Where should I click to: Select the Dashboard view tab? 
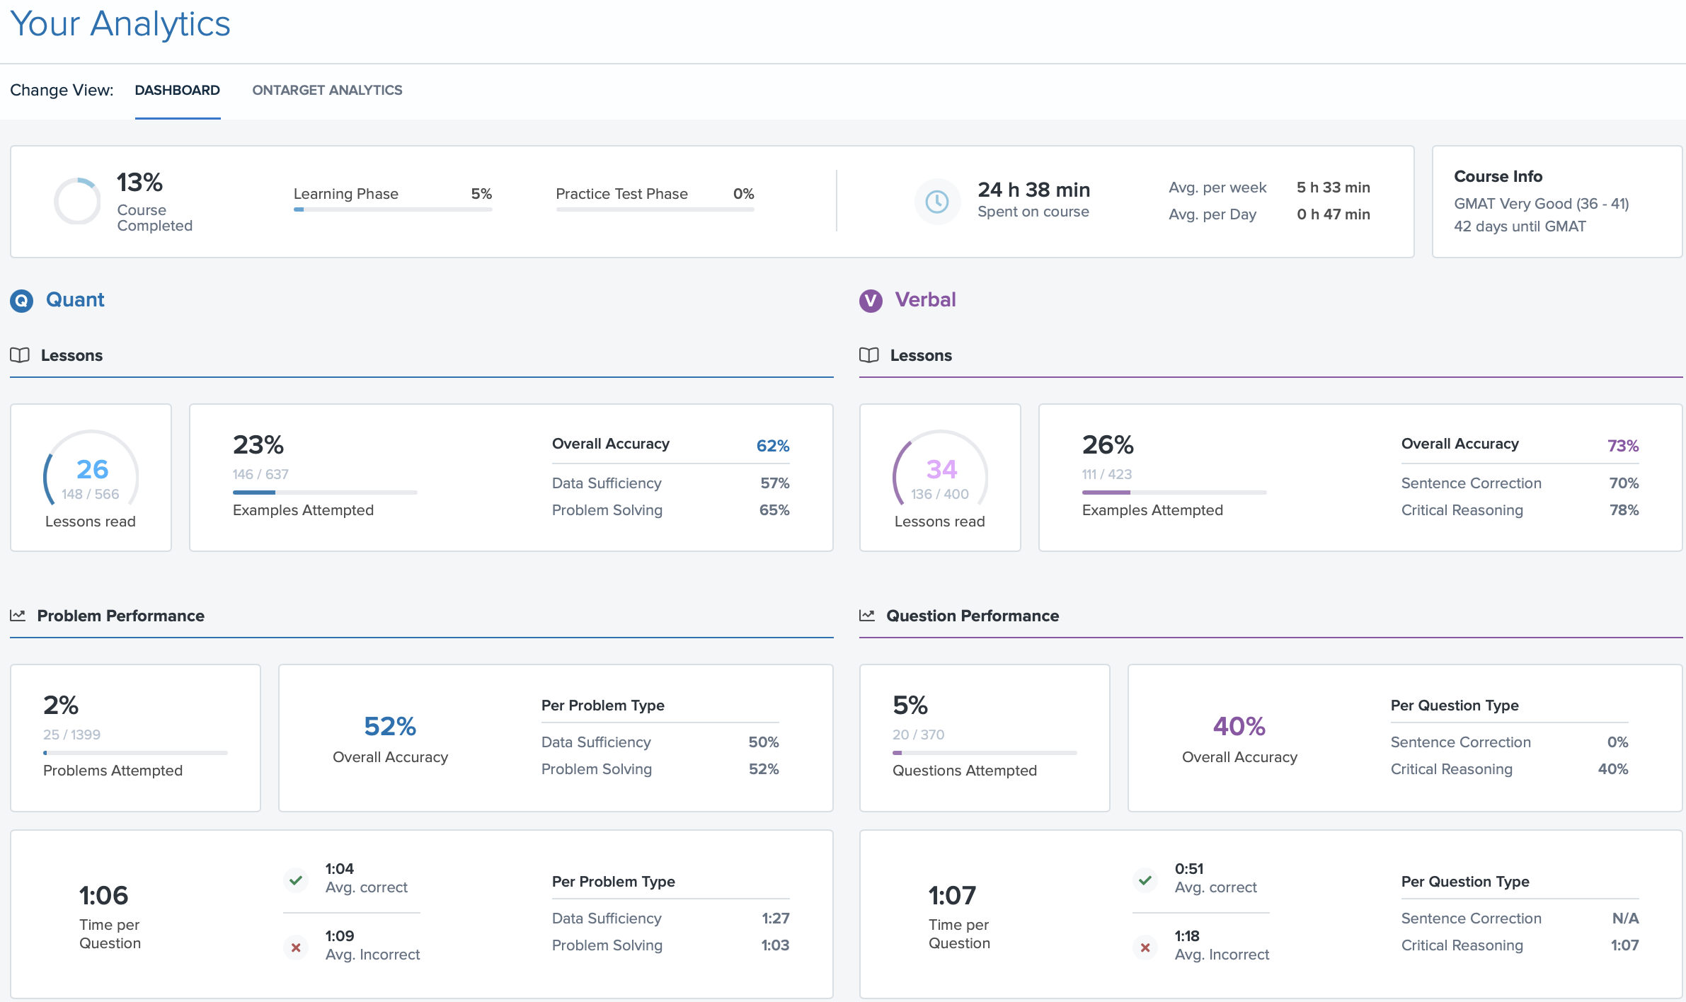pyautogui.click(x=177, y=90)
